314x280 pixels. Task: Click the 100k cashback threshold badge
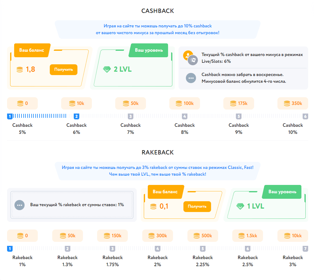point(184,103)
